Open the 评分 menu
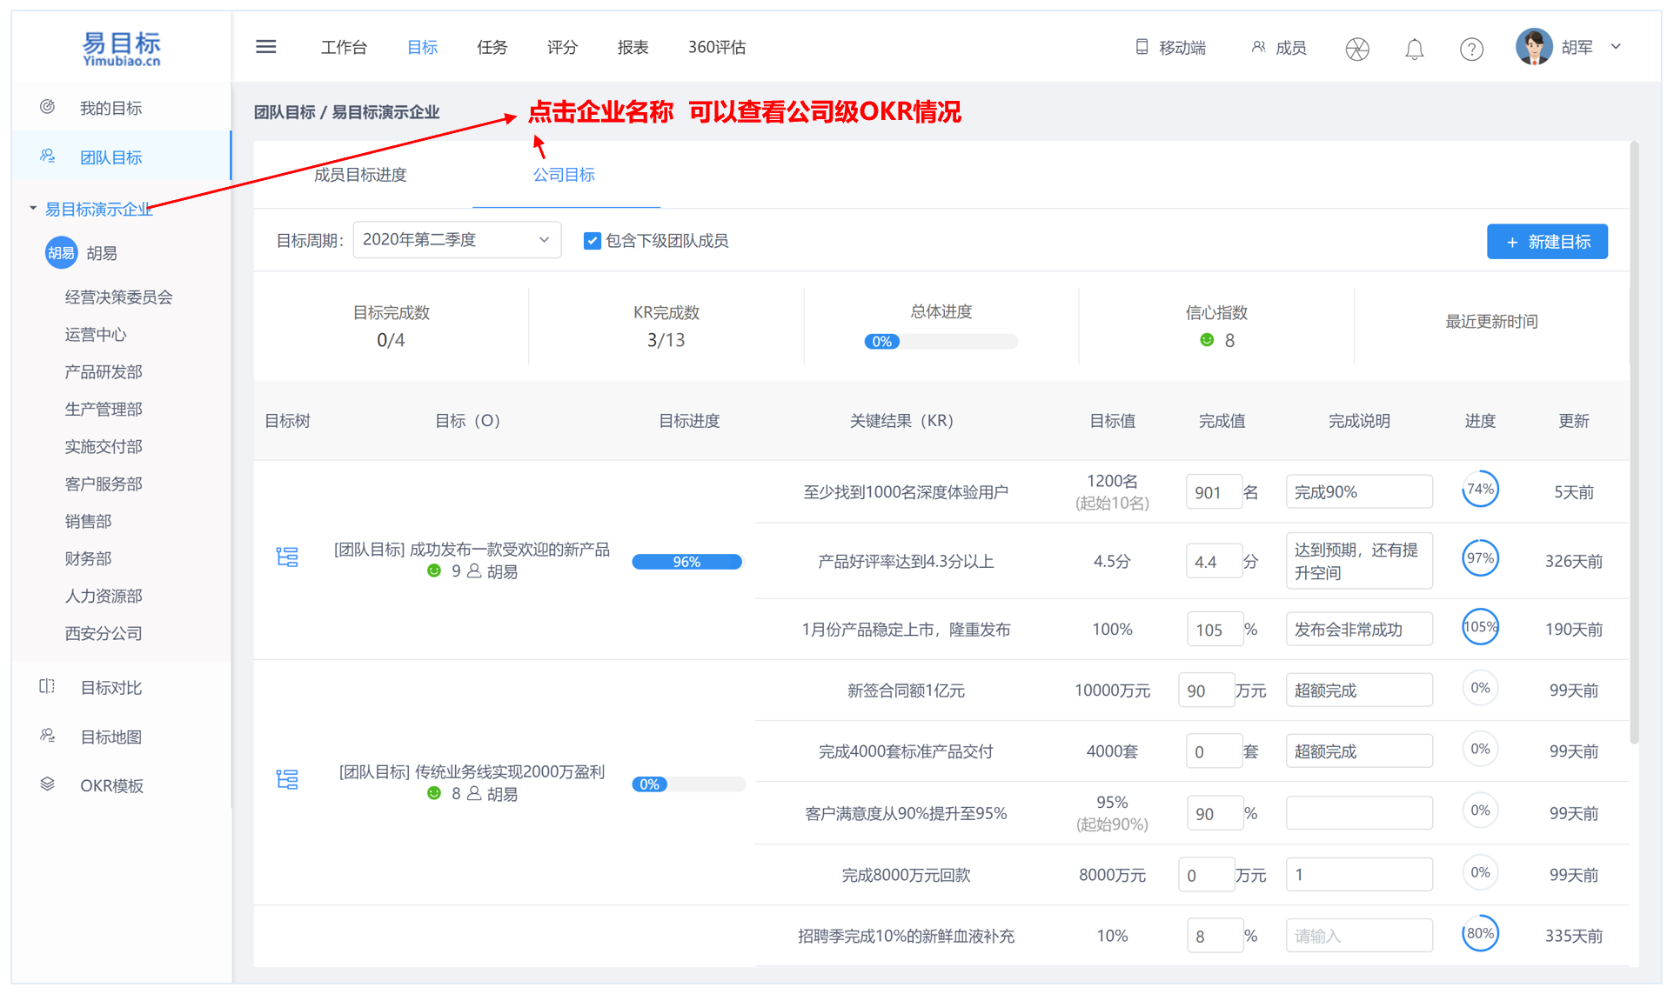Image resolution: width=1674 pixels, height=994 pixels. pyautogui.click(x=562, y=47)
